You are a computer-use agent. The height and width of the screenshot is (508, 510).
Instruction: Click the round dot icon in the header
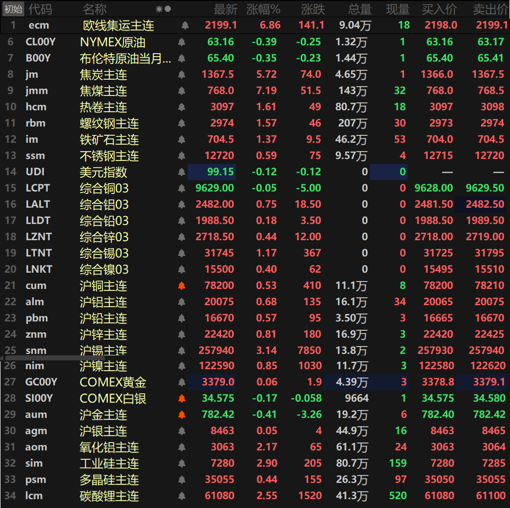[x=168, y=9]
